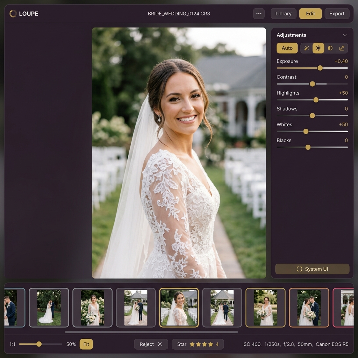358x358 pixels.
Task: Click the 1/250s shutter speed text
Action: point(272,344)
